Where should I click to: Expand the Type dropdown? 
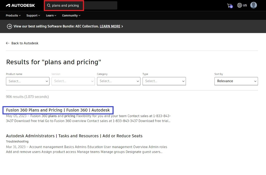164,81
